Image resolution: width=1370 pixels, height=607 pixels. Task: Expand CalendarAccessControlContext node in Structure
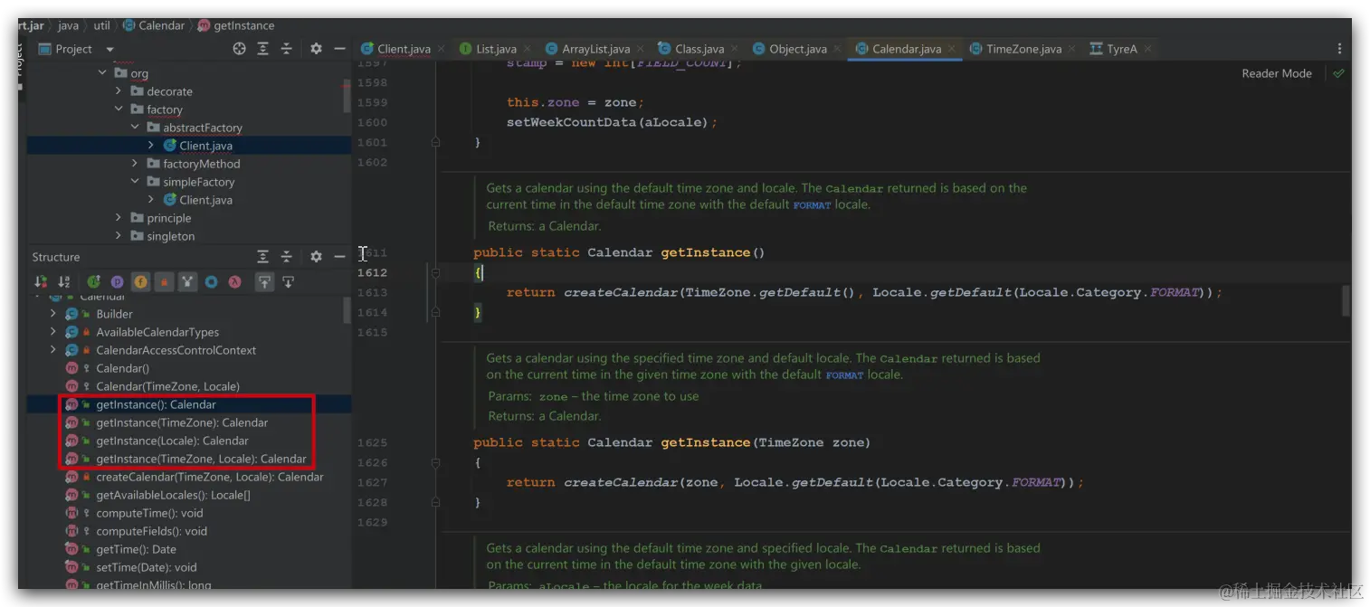coord(53,350)
